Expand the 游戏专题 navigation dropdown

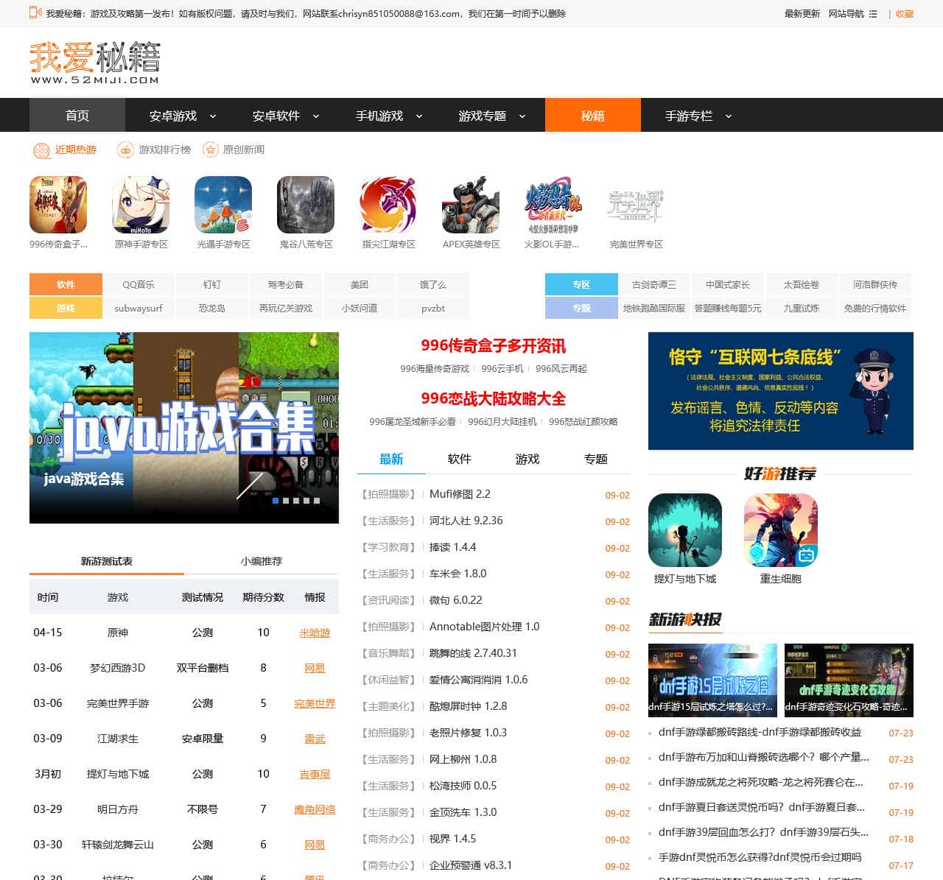coord(522,116)
